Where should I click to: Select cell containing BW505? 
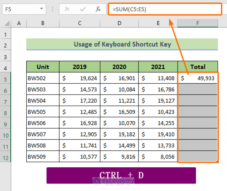43,112
